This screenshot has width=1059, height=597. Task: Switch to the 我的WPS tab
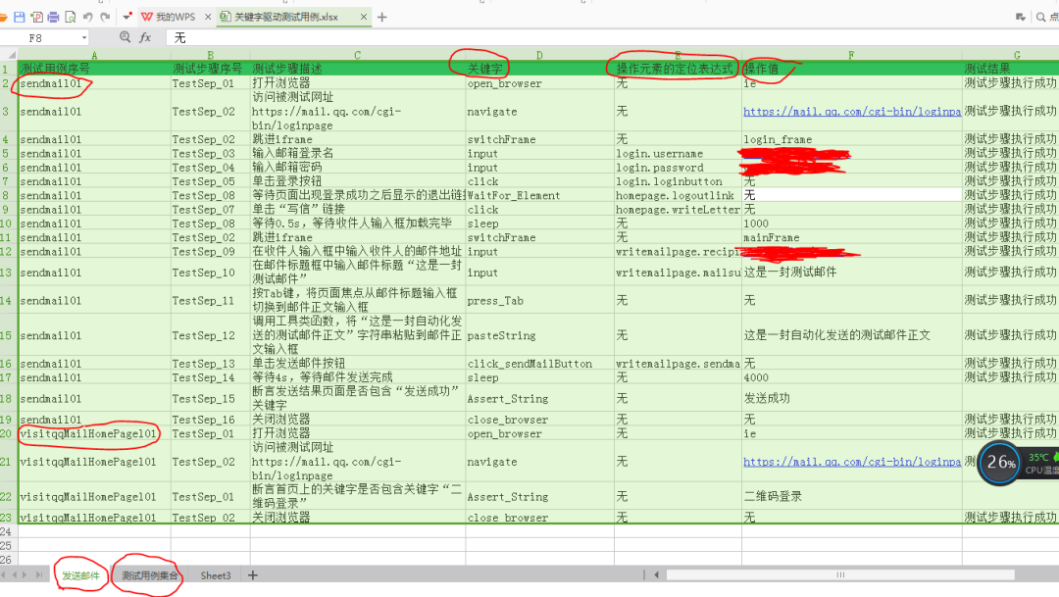click(169, 17)
